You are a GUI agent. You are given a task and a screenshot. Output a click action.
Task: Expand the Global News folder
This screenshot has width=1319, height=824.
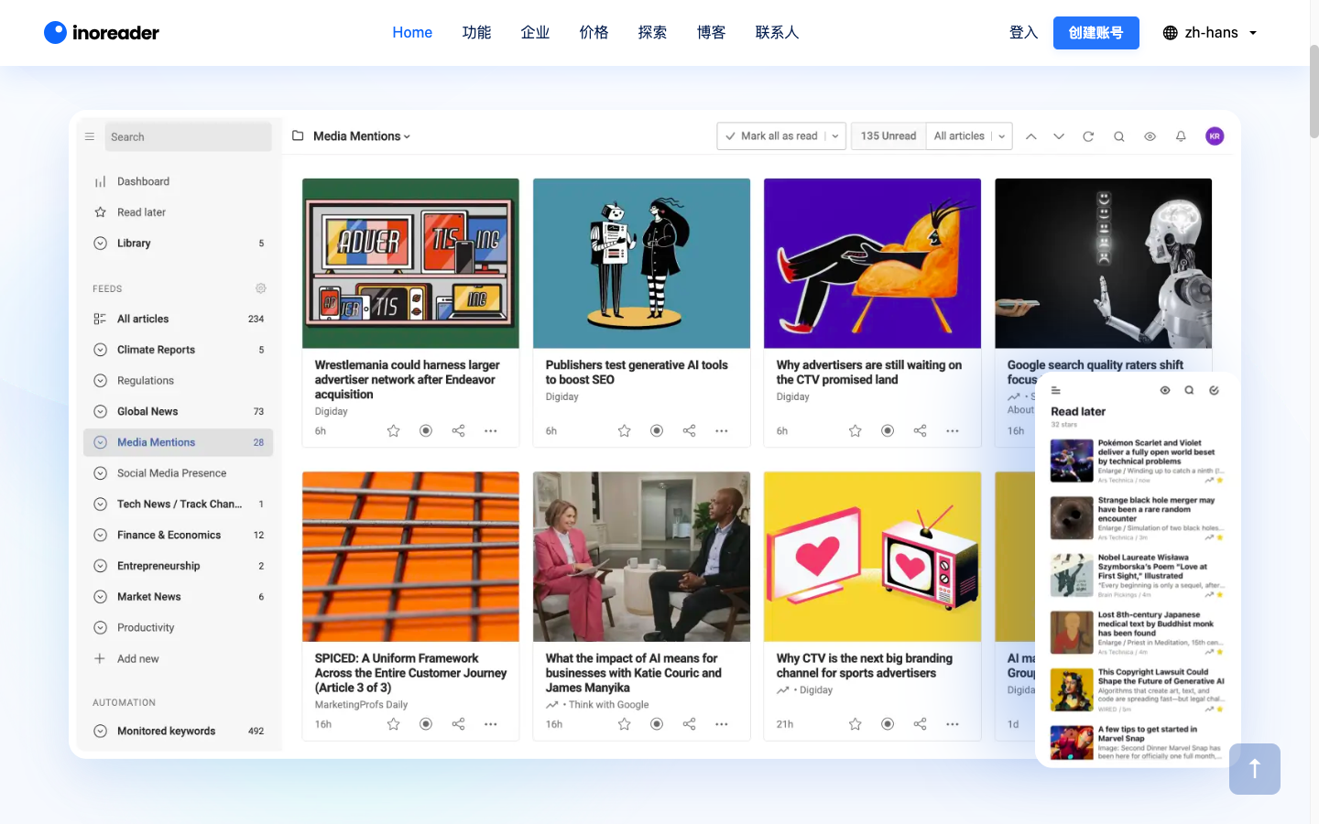(x=100, y=412)
